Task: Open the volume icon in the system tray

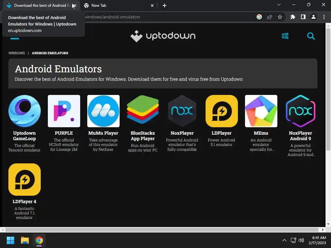Action: pyautogui.click(x=302, y=240)
